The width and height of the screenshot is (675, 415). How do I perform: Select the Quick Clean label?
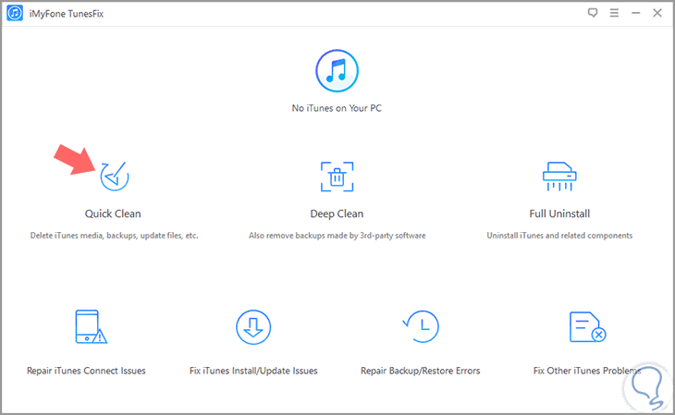coord(113,214)
